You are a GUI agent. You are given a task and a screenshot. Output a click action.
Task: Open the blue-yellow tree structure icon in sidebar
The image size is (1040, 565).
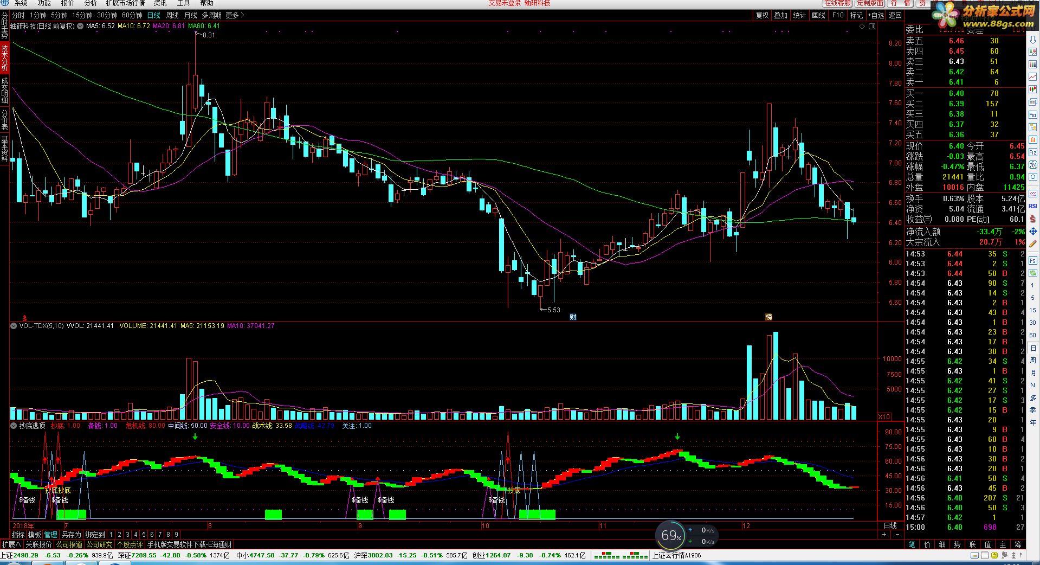click(1033, 127)
